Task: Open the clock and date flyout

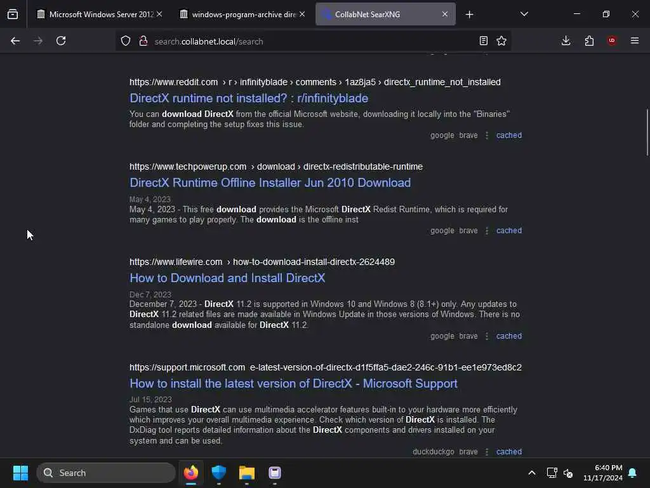Action: tap(603, 473)
